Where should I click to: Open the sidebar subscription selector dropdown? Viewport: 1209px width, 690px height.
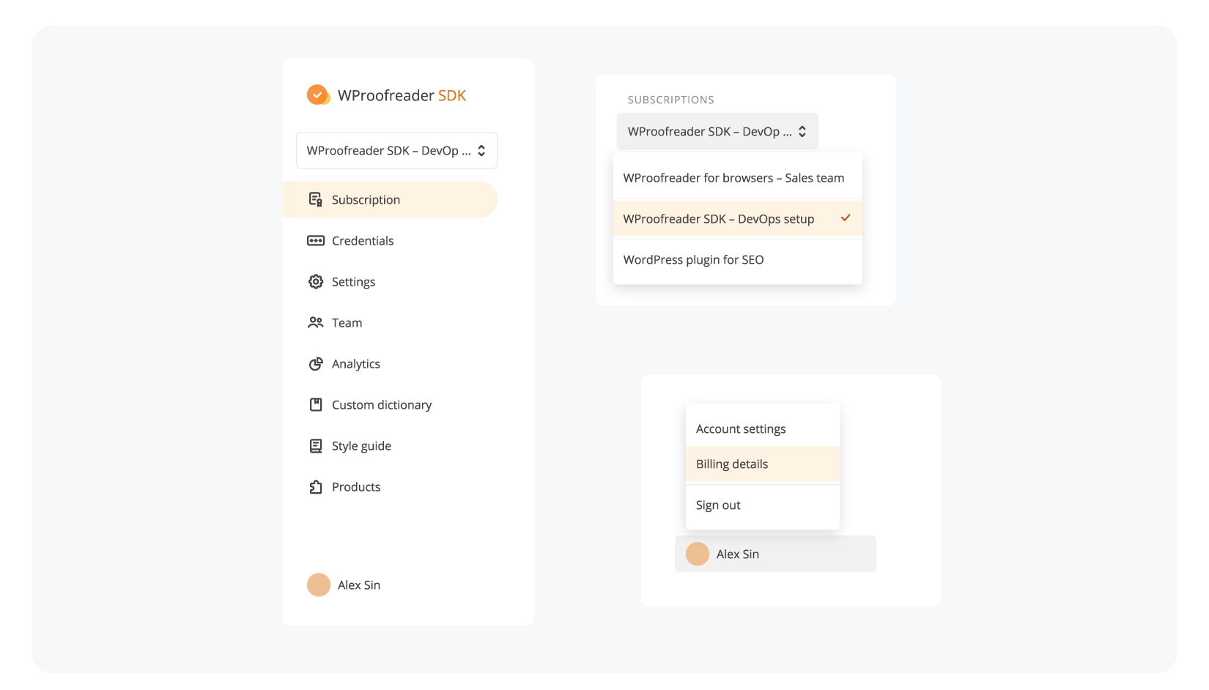pos(396,150)
